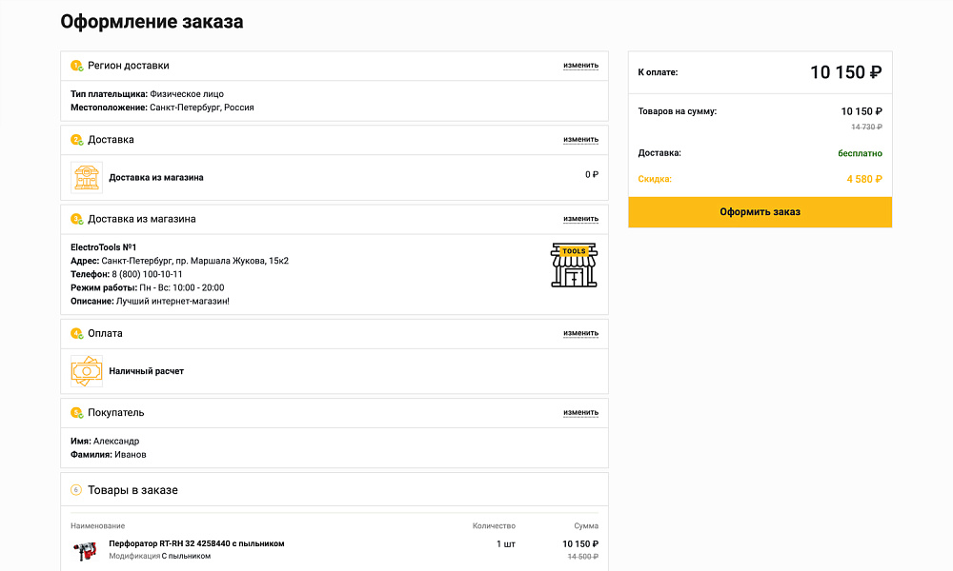953x571 pixels.
Task: Select the Наличный расчет payment option
Action: [146, 371]
